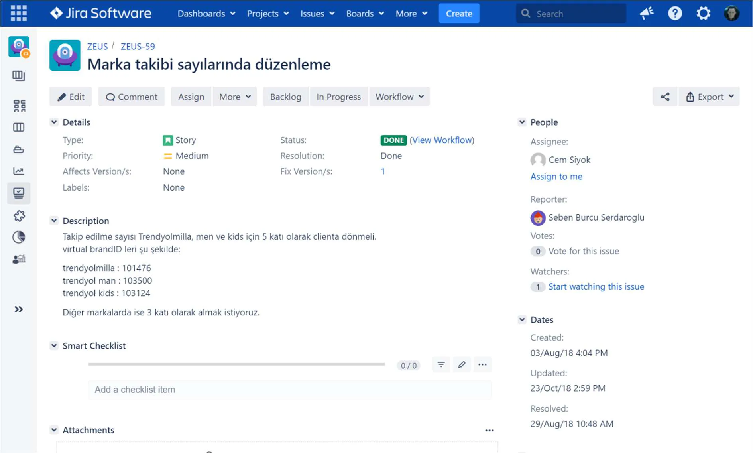Viewport: 753px width, 453px height.
Task: Click the ZEUS breadcrumb link
Action: pos(97,46)
